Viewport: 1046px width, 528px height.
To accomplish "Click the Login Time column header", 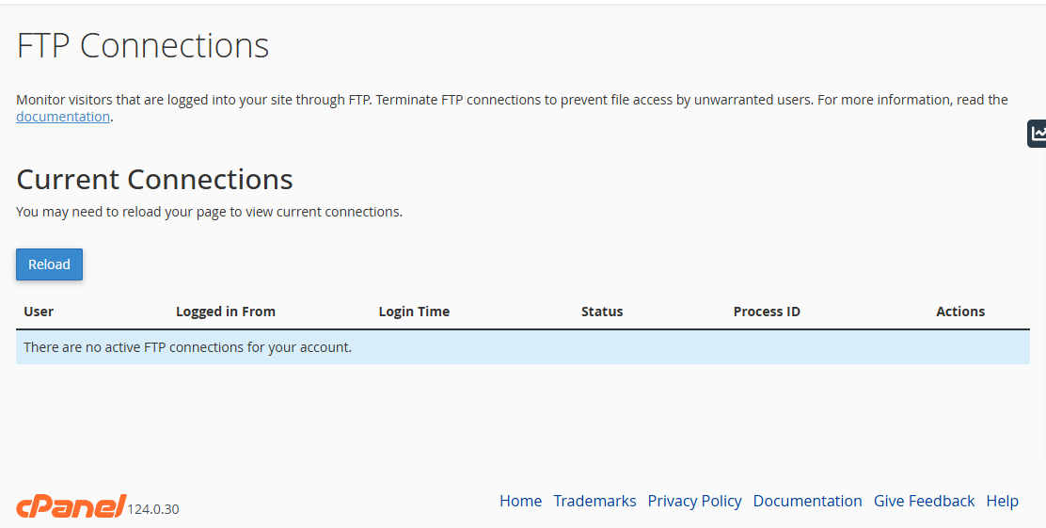I will pyautogui.click(x=414, y=312).
